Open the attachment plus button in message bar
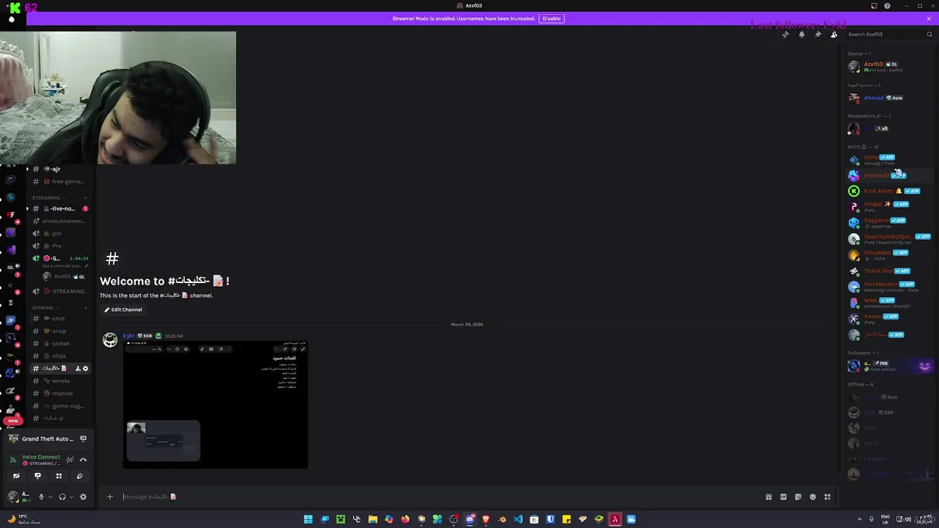 pos(110,496)
